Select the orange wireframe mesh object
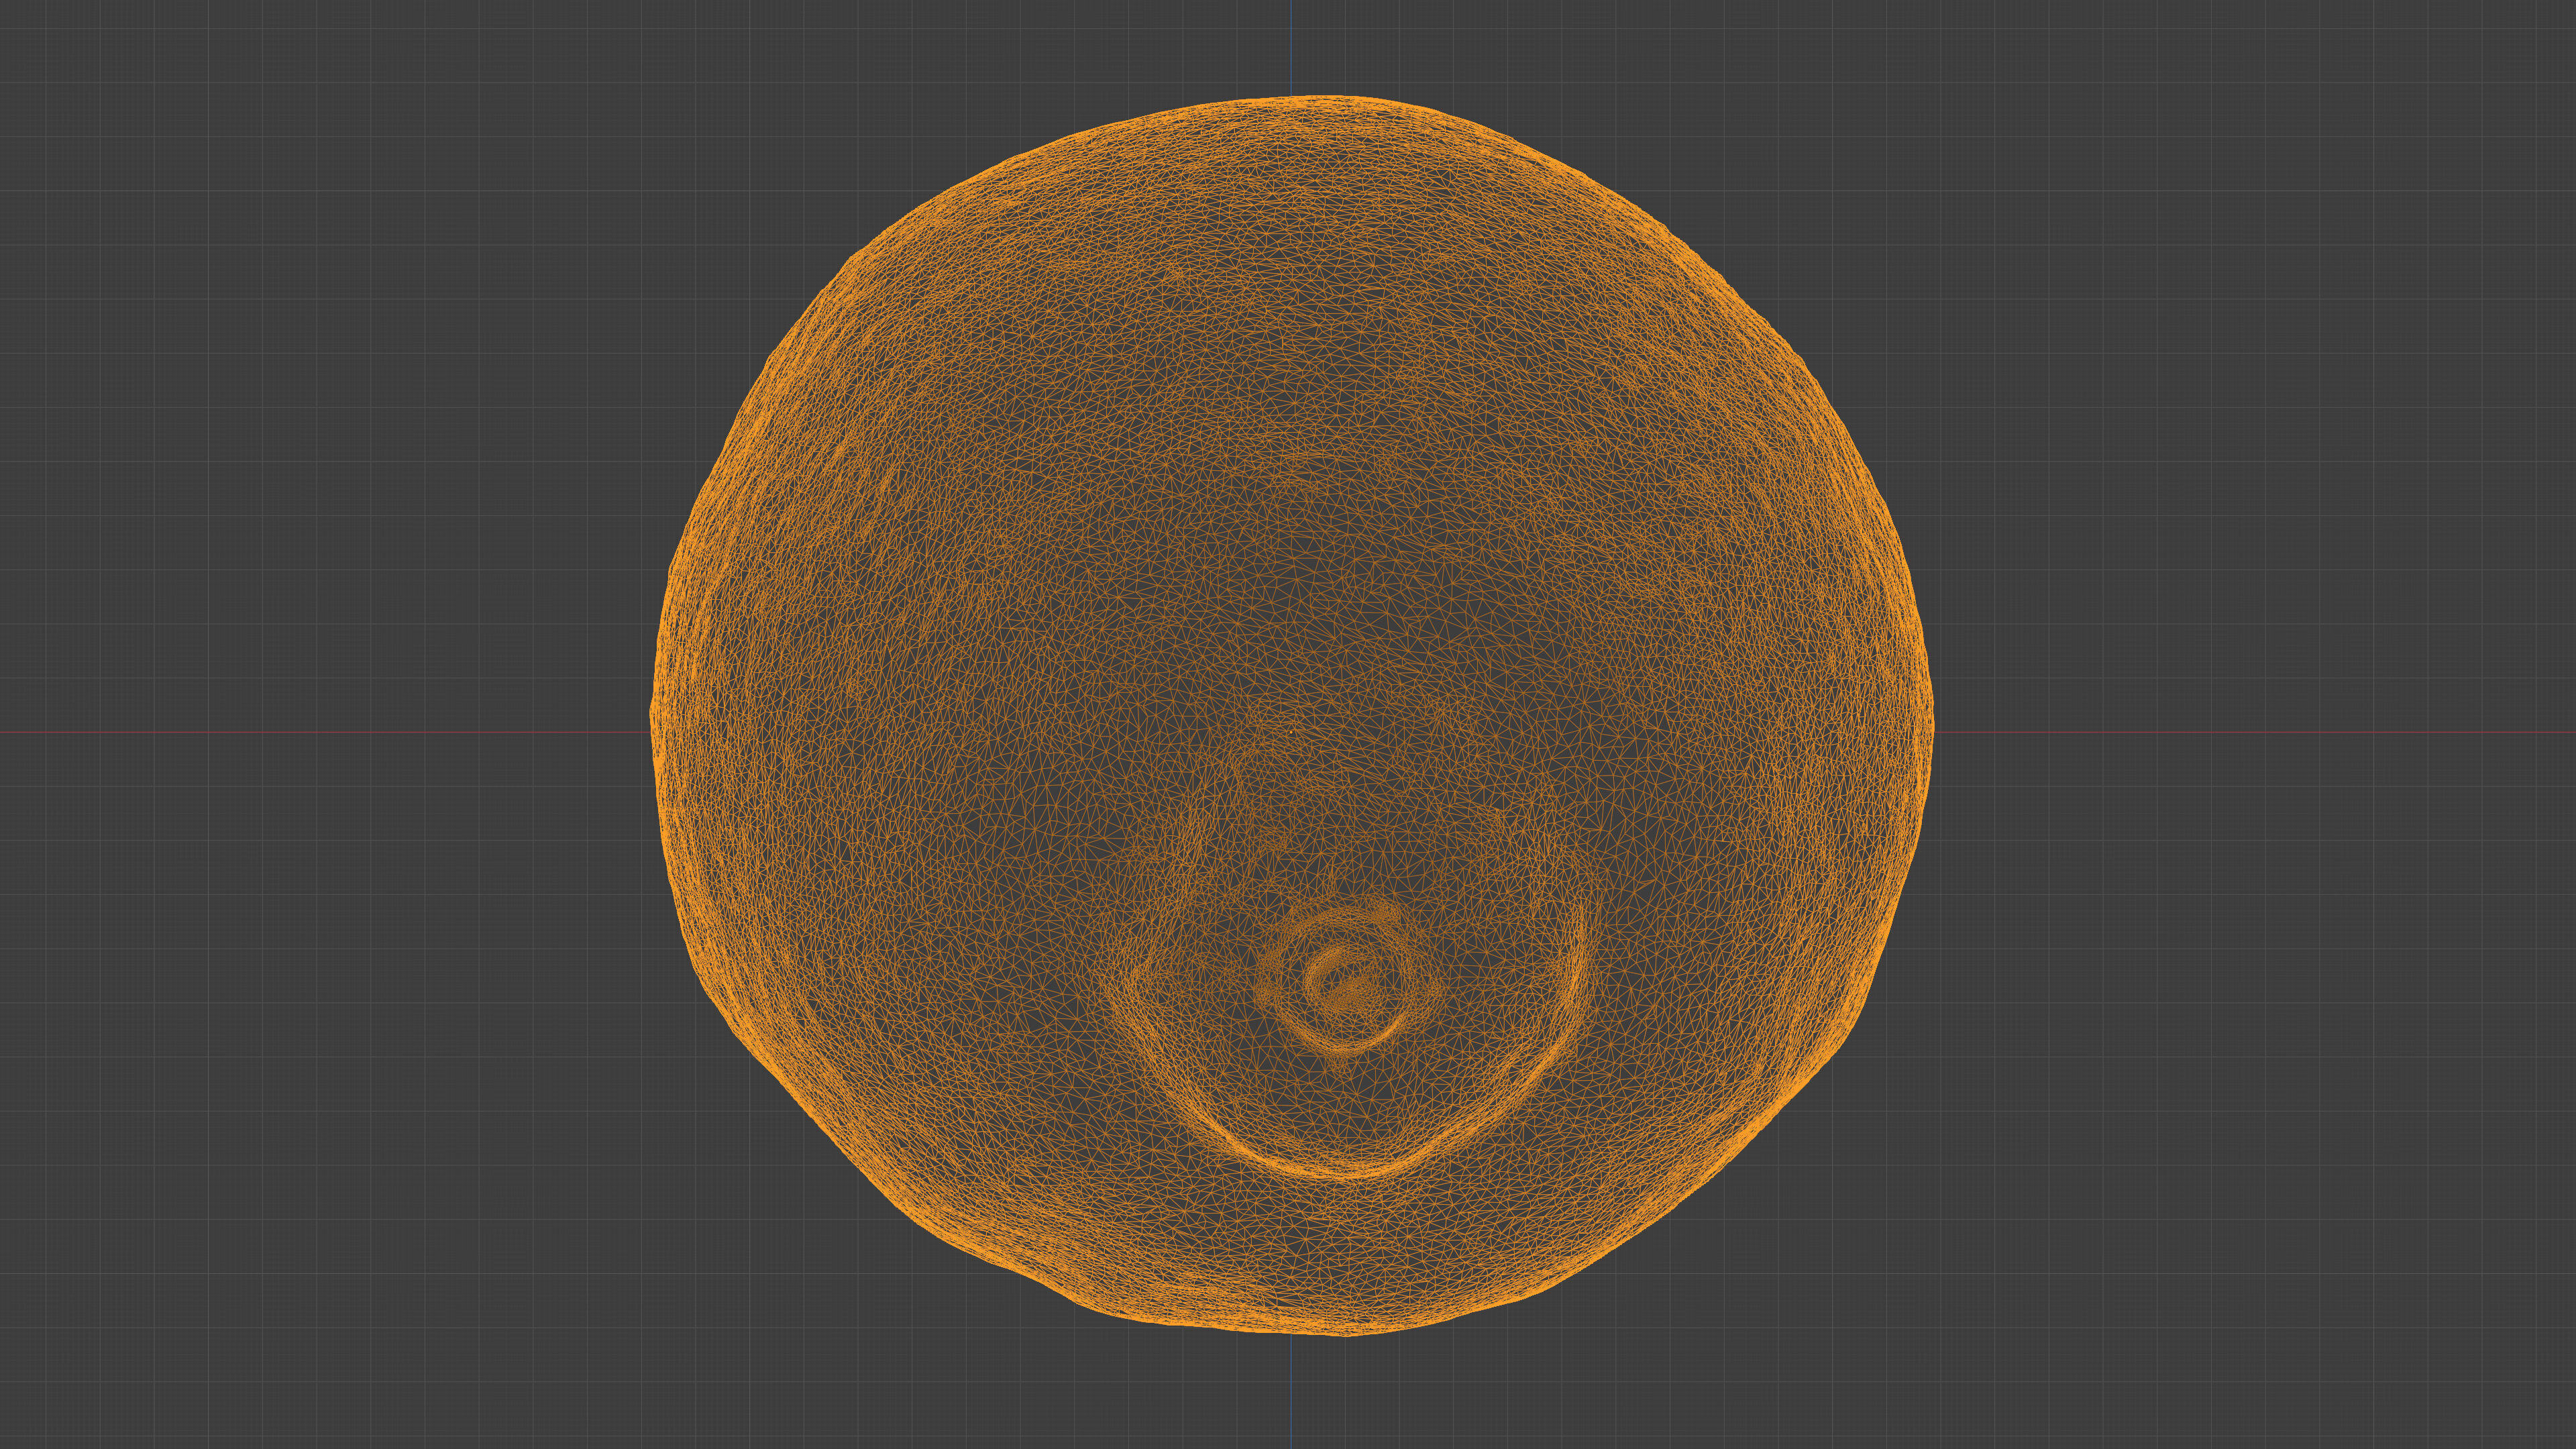 (1292, 716)
